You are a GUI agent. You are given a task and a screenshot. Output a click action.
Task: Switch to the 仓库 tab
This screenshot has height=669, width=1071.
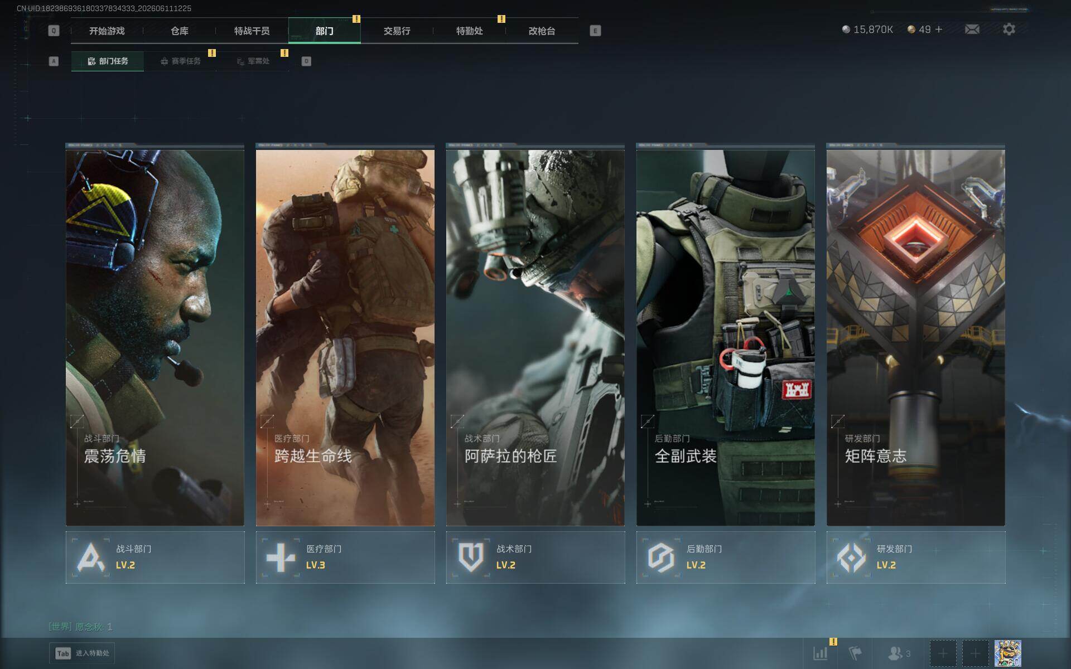(179, 31)
